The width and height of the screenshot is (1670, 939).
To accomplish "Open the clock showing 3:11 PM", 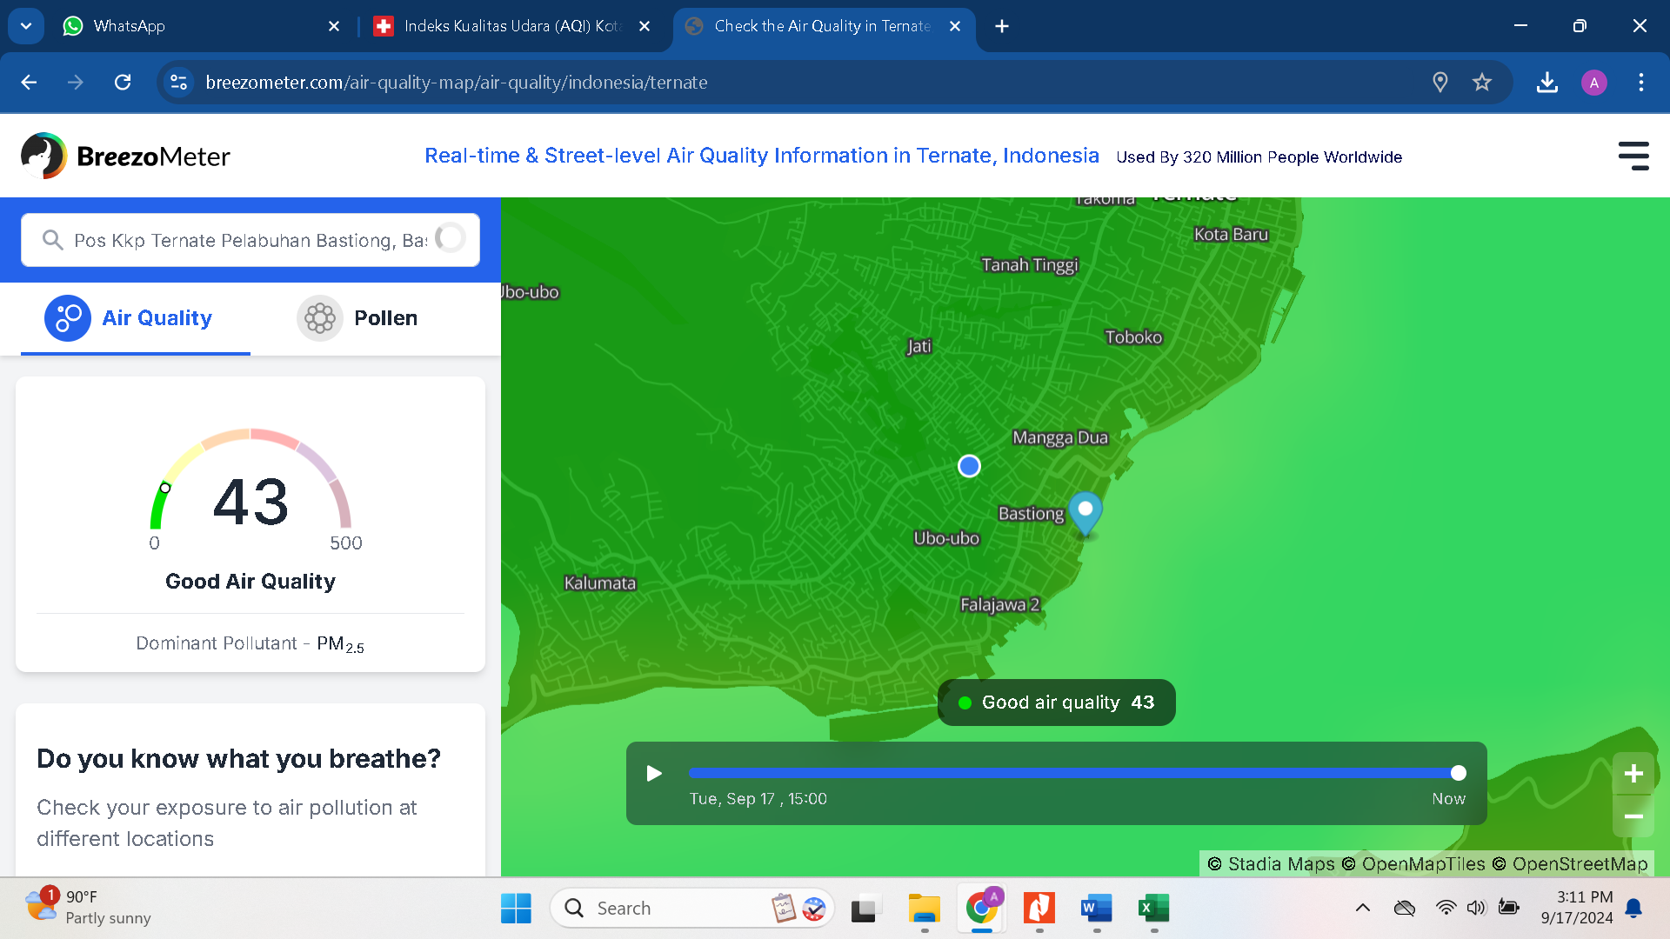I will 1577,908.
